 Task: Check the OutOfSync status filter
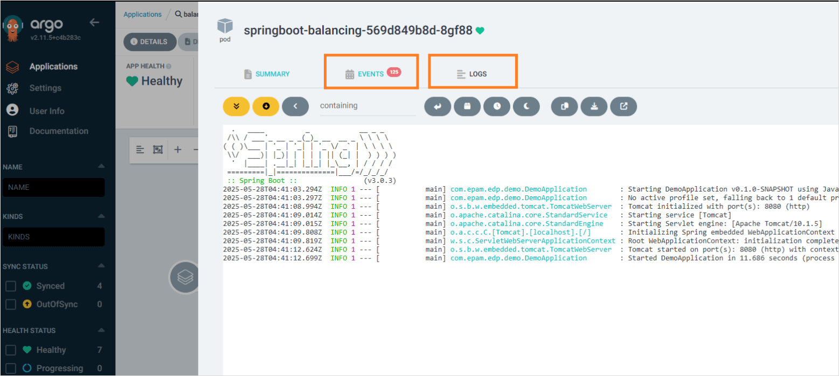click(10, 304)
